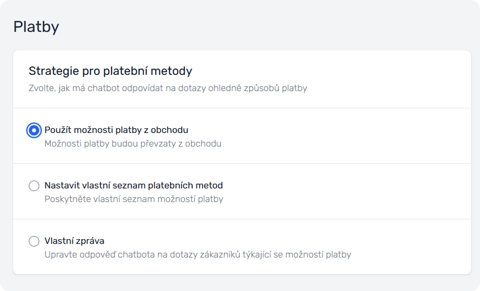Click the subtitle starting 'Zvolte, jak má chatbot'
The height and width of the screenshot is (291, 480).
tap(168, 88)
